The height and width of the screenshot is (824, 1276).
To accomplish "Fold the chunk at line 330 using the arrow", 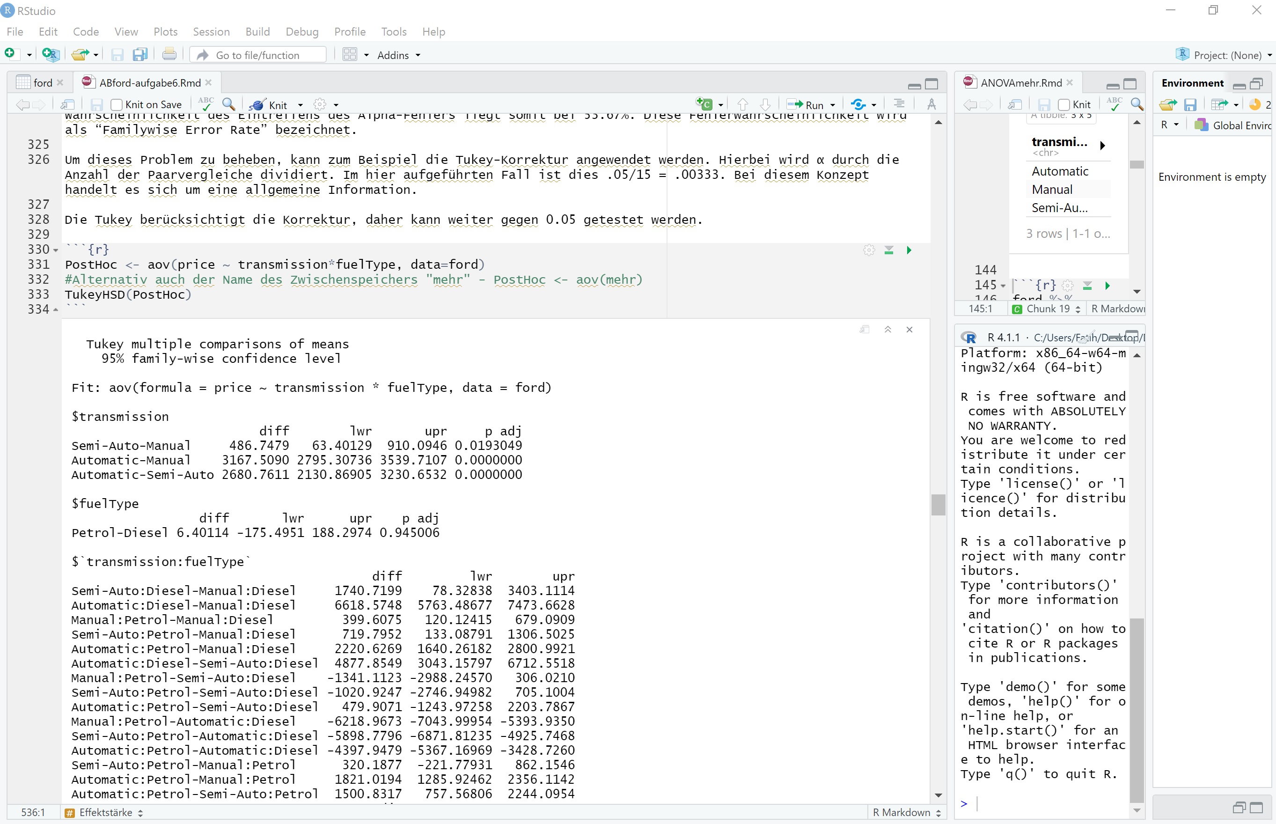I will (56, 250).
